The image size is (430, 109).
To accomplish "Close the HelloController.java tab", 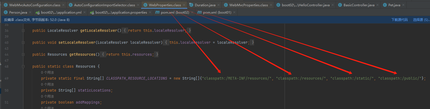I will (333, 5).
